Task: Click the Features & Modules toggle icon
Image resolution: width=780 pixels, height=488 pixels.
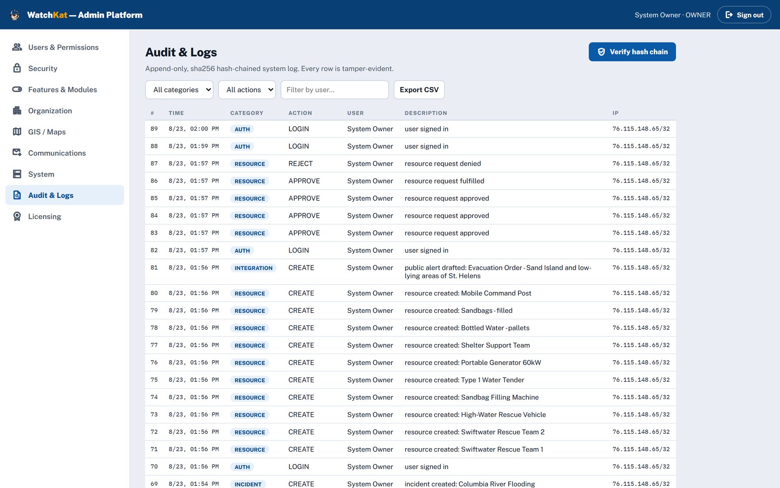Action: pos(17,89)
